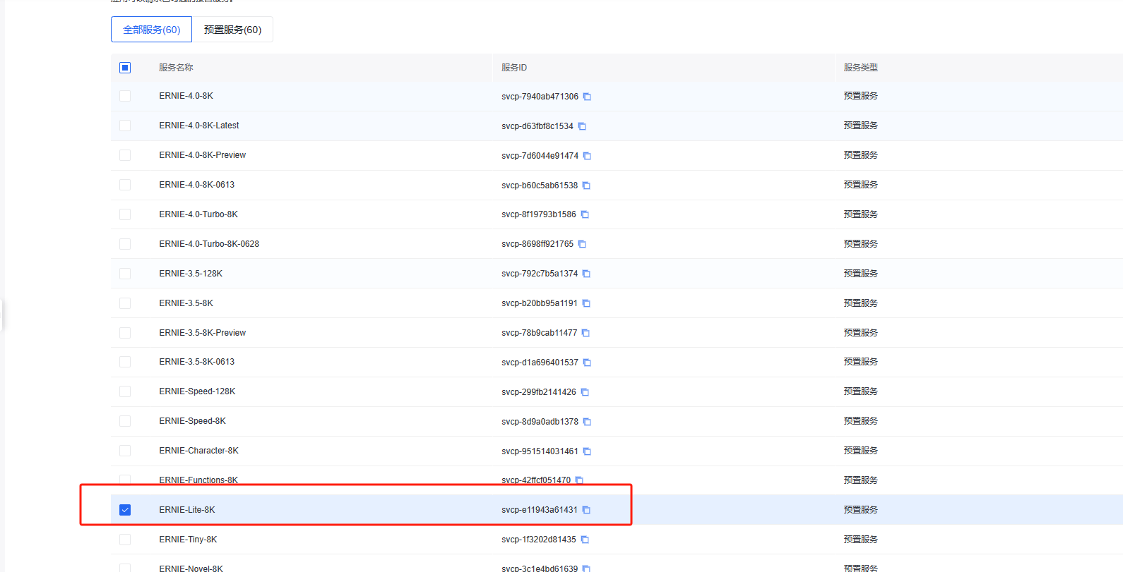This screenshot has width=1123, height=572.
Task: Copy service ID svcp-b20bb95a1191
Action: [586, 303]
